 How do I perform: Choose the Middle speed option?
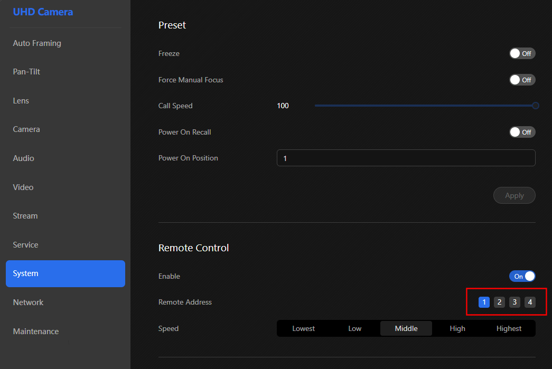click(x=406, y=328)
